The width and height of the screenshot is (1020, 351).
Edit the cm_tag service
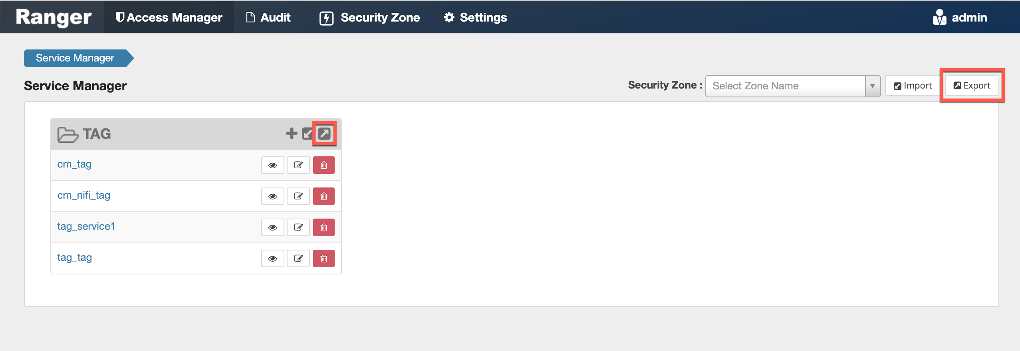tap(298, 165)
